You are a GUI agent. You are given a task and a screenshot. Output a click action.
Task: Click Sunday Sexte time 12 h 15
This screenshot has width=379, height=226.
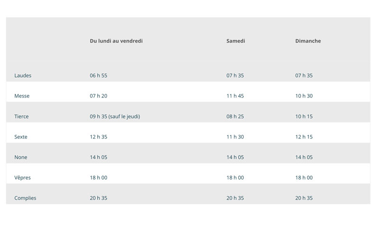click(304, 137)
